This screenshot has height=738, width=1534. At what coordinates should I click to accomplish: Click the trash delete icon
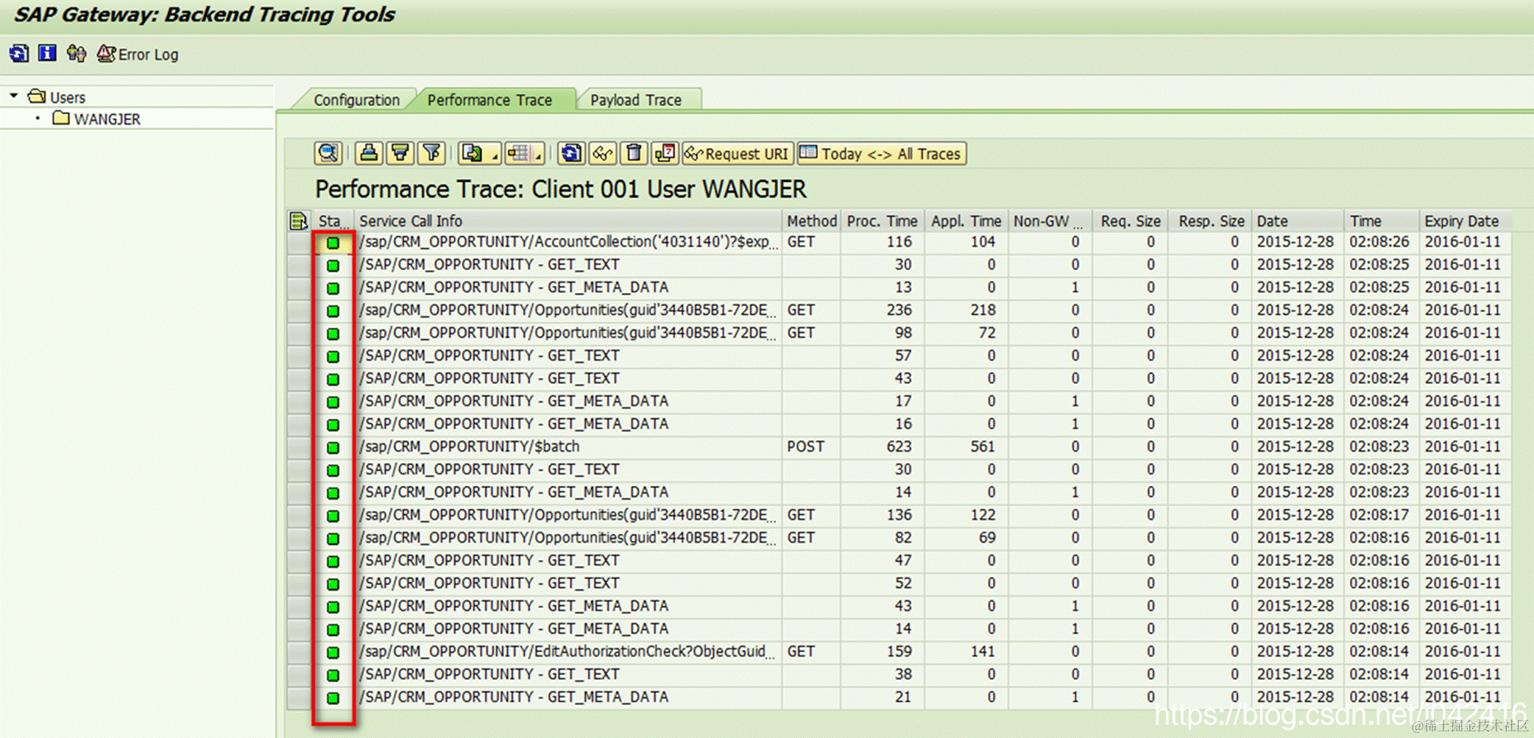633,153
